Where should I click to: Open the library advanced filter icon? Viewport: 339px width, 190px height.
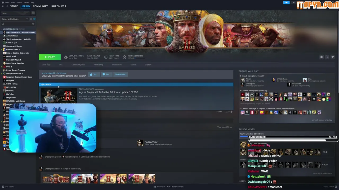click(33, 24)
